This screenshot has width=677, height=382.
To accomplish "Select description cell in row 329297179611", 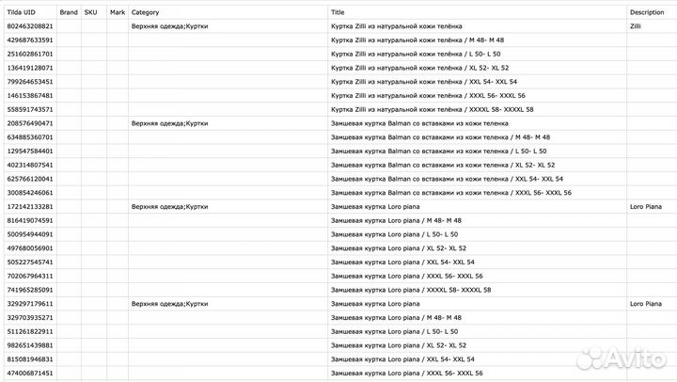I will click(651, 304).
